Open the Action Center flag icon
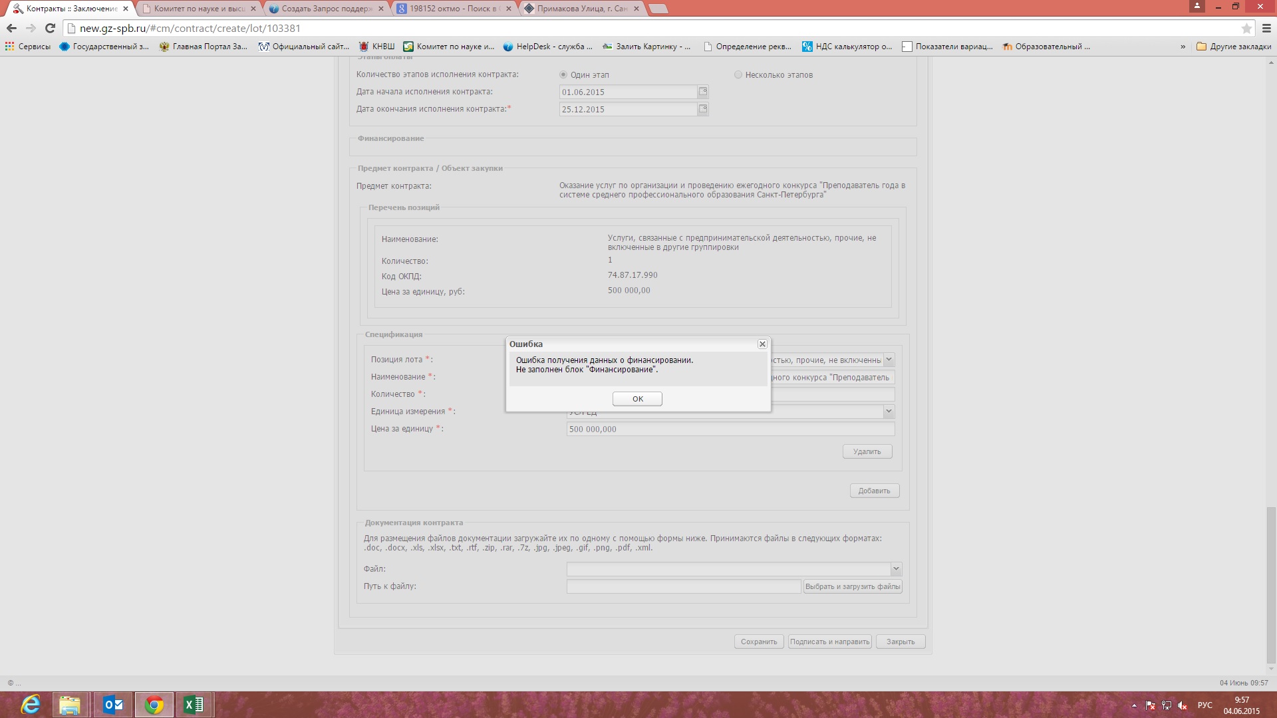The image size is (1277, 718). 1150,705
